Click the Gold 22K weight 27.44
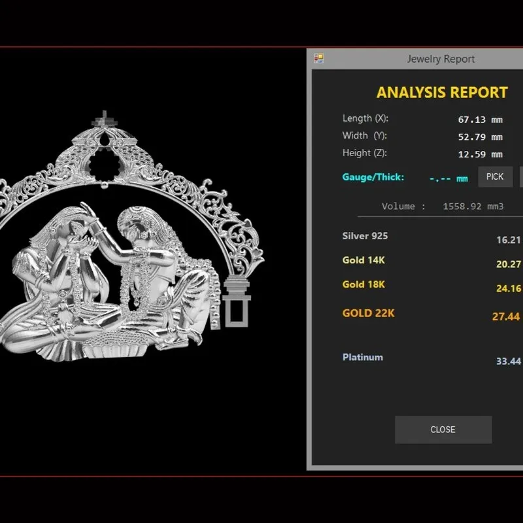 pos(506,316)
